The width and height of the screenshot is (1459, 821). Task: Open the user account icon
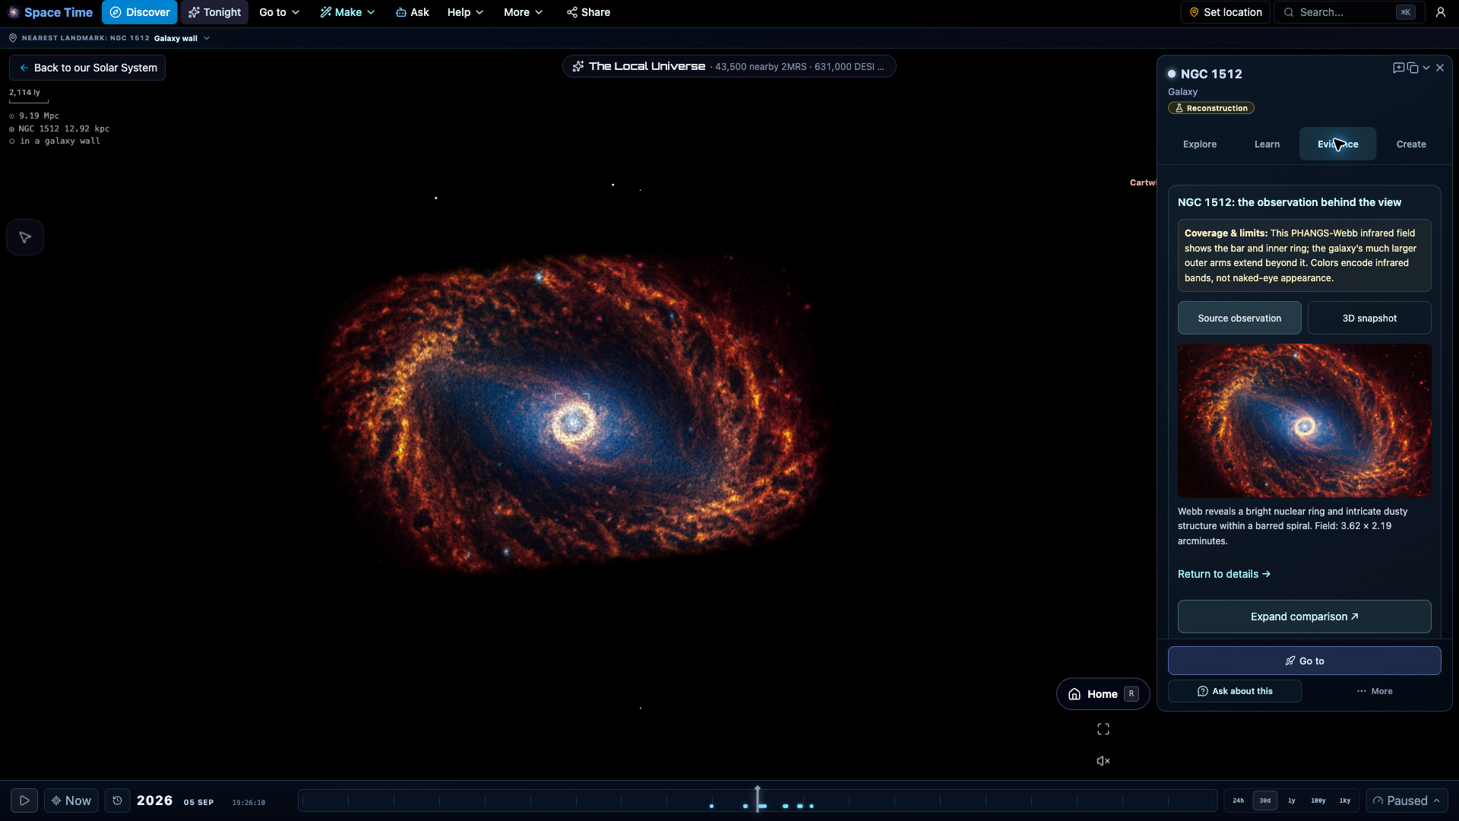coord(1441,12)
